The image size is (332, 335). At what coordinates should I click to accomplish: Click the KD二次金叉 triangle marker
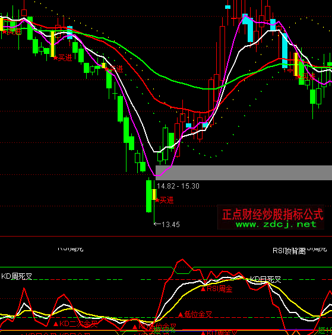coord(75,324)
